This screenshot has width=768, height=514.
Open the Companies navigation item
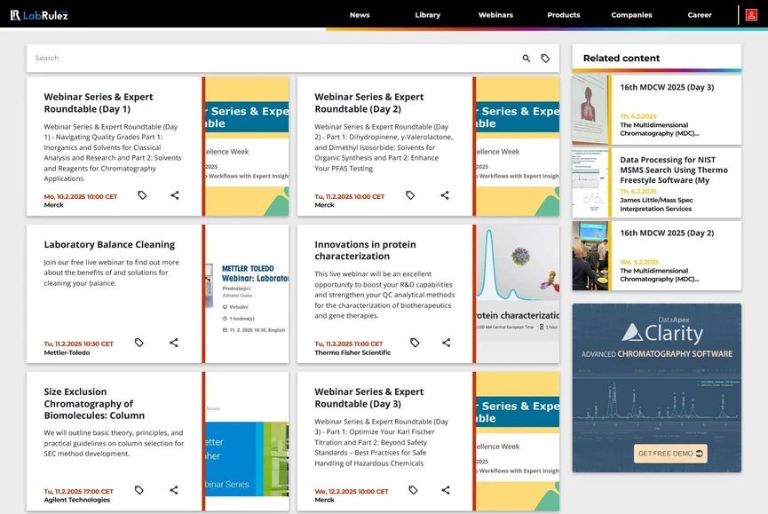[631, 15]
